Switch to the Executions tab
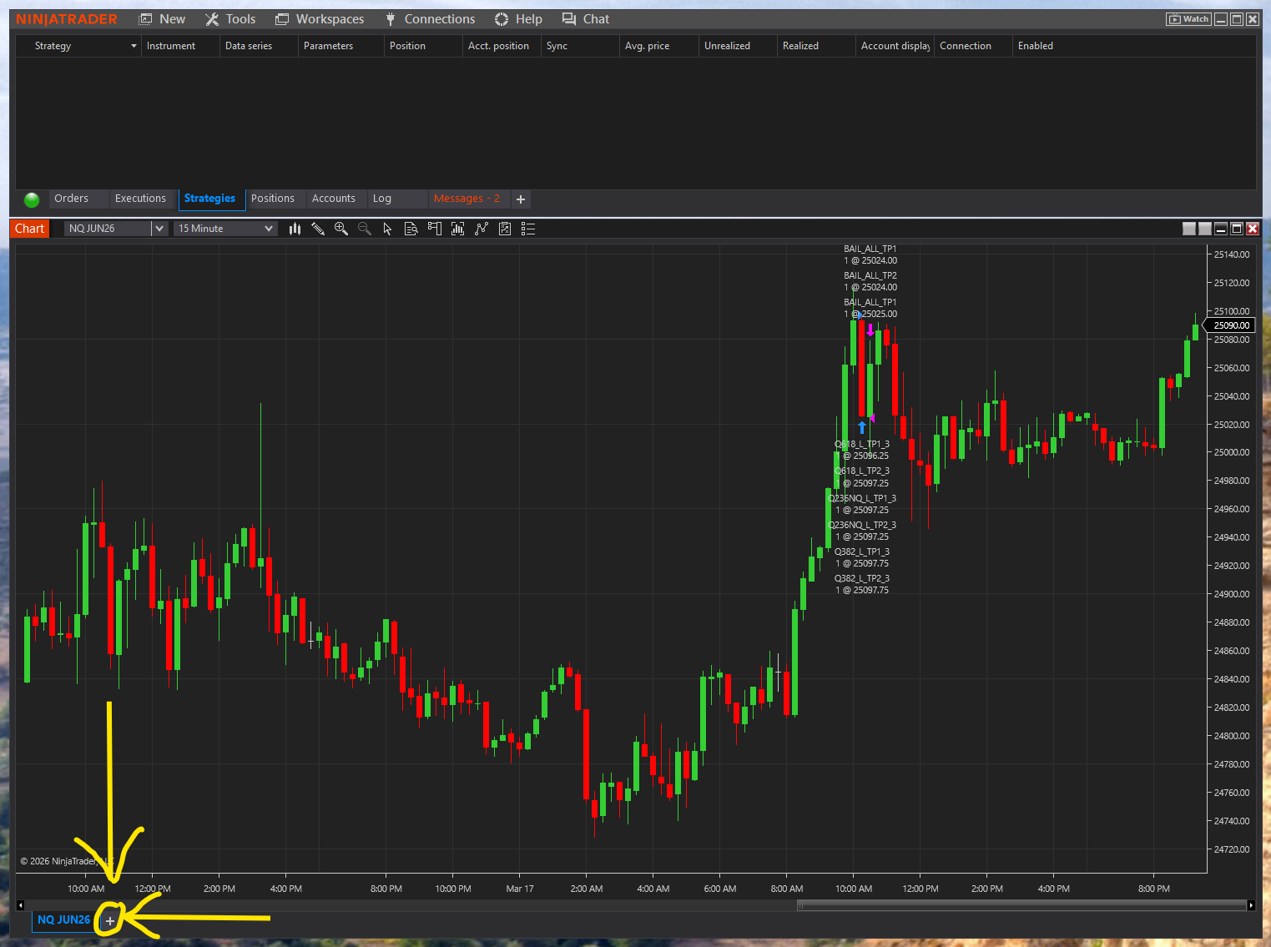Screen dimensions: 1271x947 [142, 199]
